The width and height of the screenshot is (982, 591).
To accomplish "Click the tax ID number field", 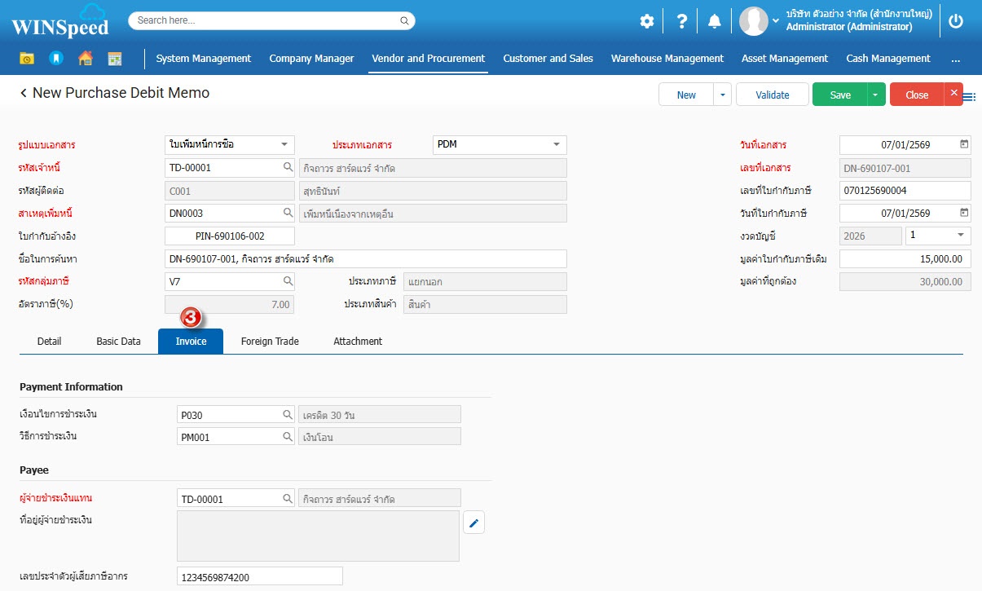I will pos(259,577).
